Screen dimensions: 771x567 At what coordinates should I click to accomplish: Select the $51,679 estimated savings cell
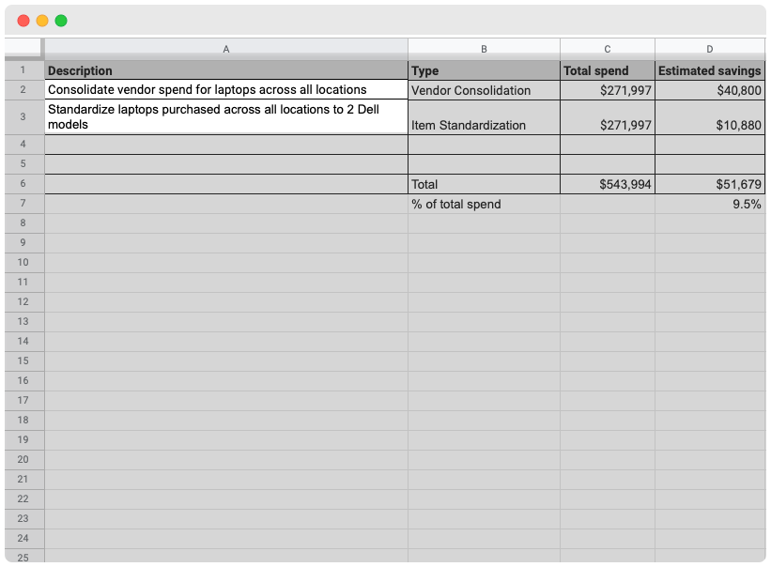(710, 184)
